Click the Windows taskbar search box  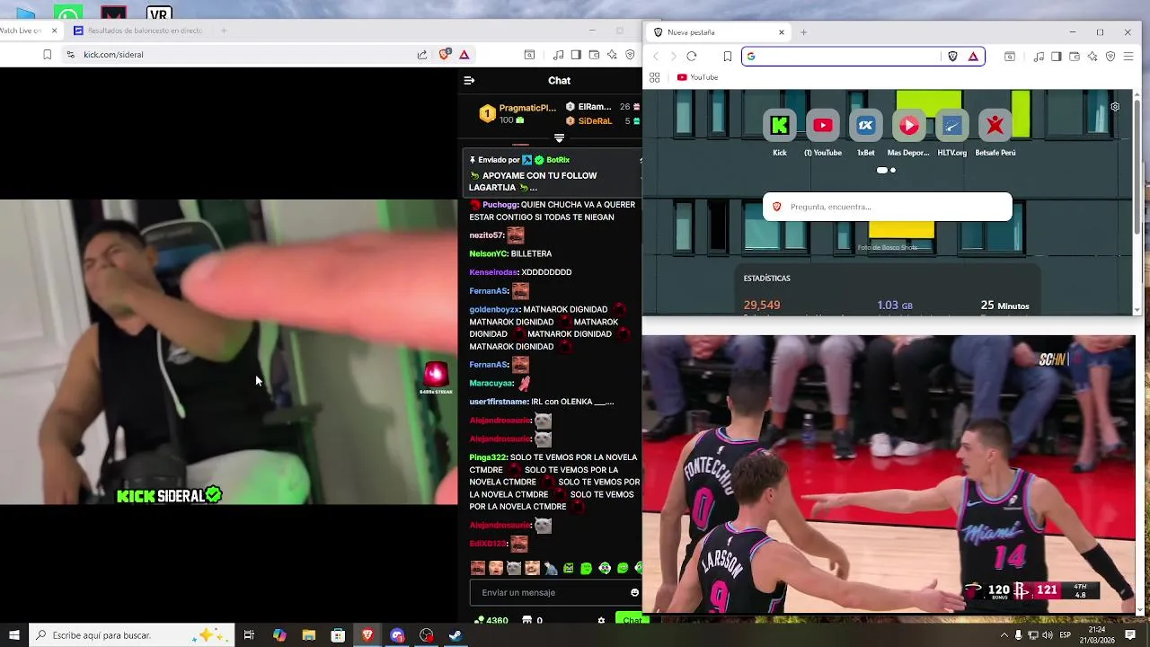(x=132, y=635)
